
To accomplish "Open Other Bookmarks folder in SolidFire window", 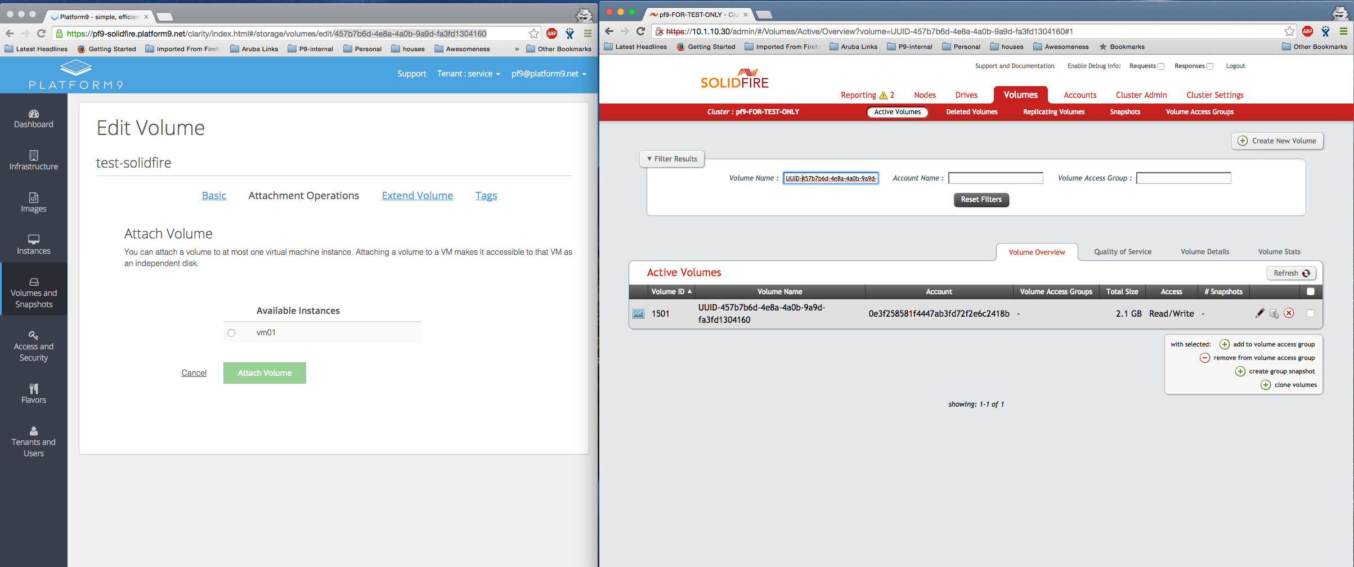I will pos(1315,47).
